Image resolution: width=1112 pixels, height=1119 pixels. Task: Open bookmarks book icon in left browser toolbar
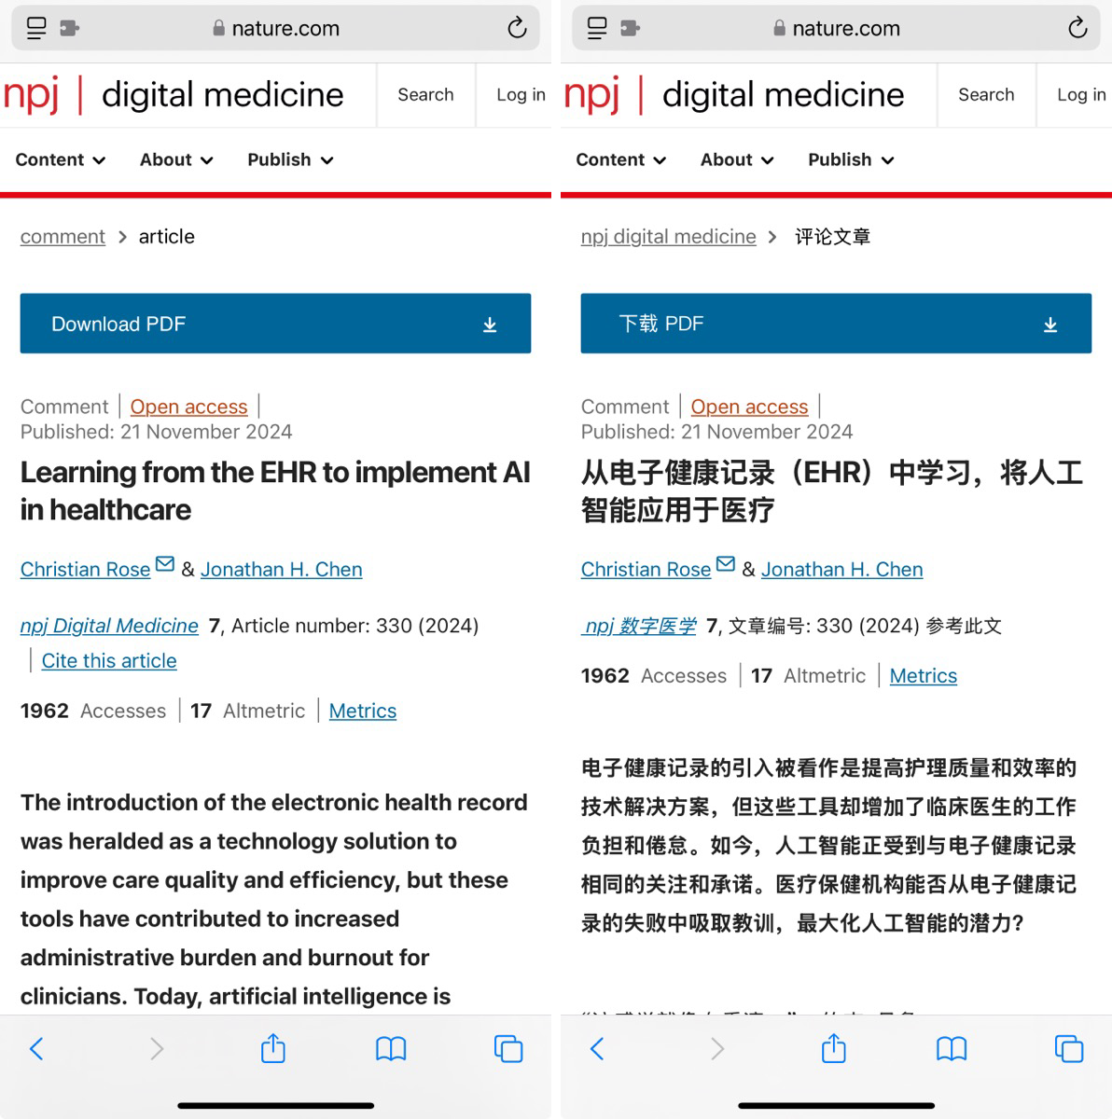391,1049
